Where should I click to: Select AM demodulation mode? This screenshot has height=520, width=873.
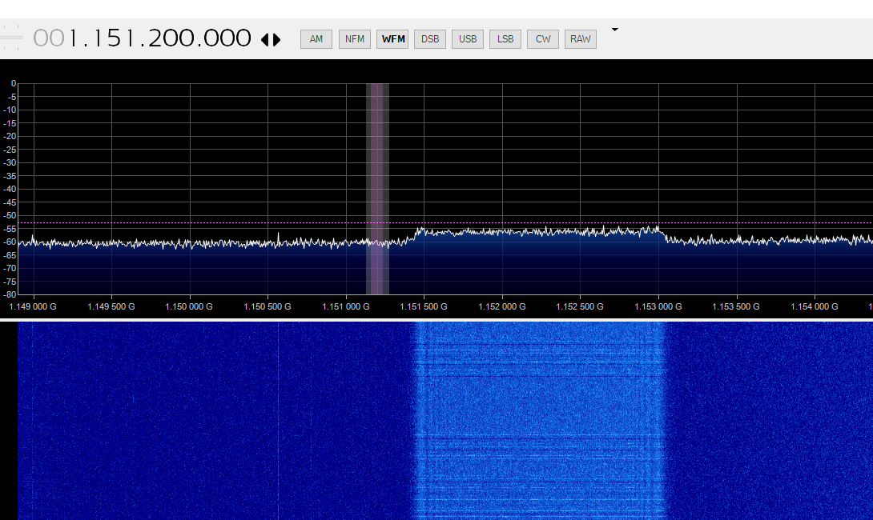(316, 39)
